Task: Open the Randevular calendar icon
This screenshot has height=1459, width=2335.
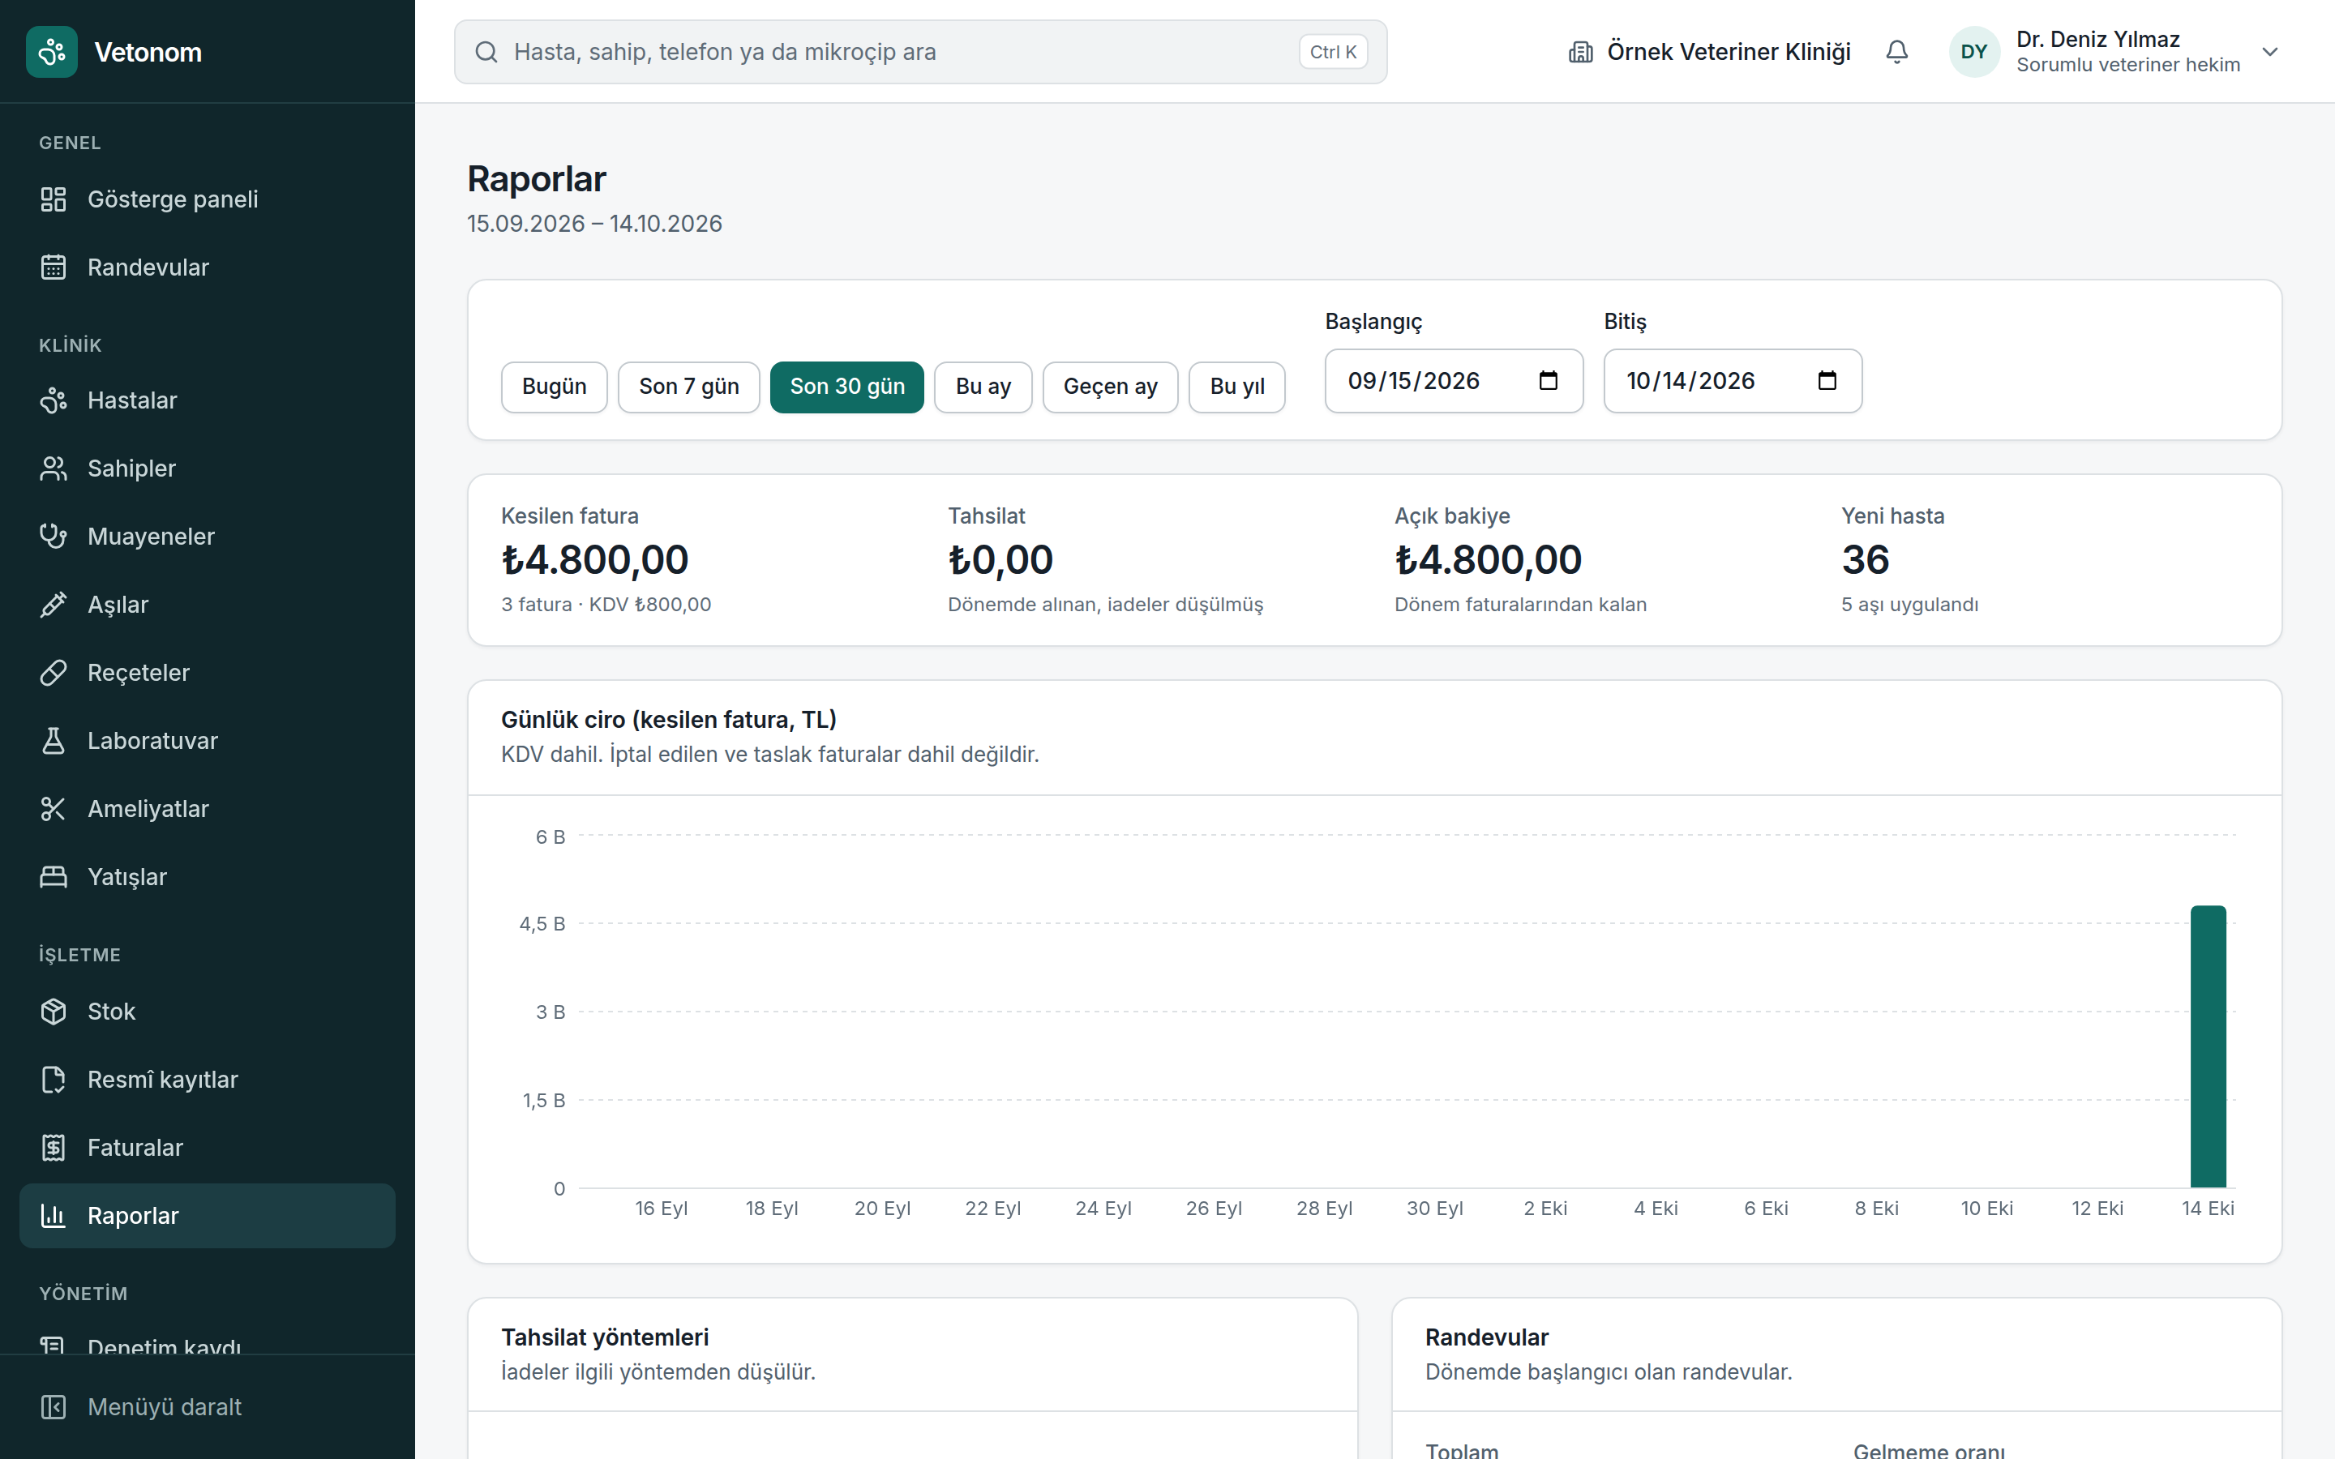Action: tap(53, 267)
